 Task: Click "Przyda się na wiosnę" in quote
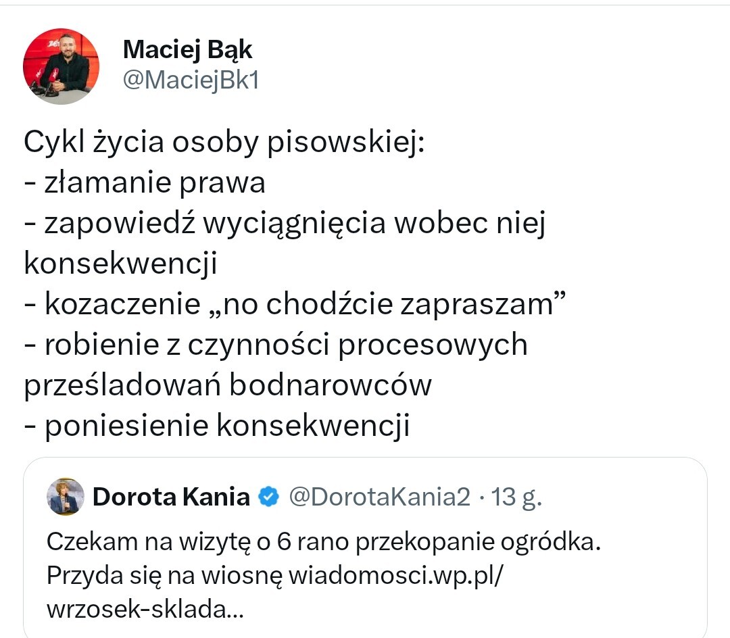click(x=165, y=575)
